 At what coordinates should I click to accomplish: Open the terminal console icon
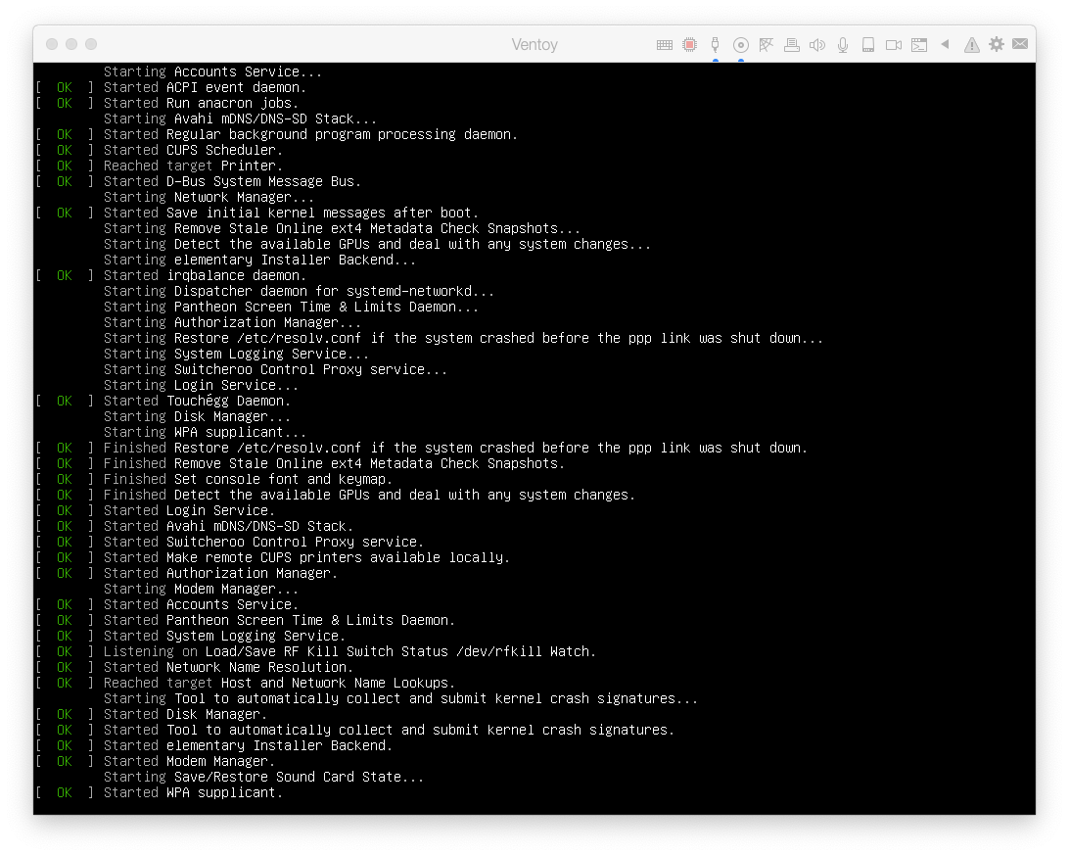coord(918,45)
